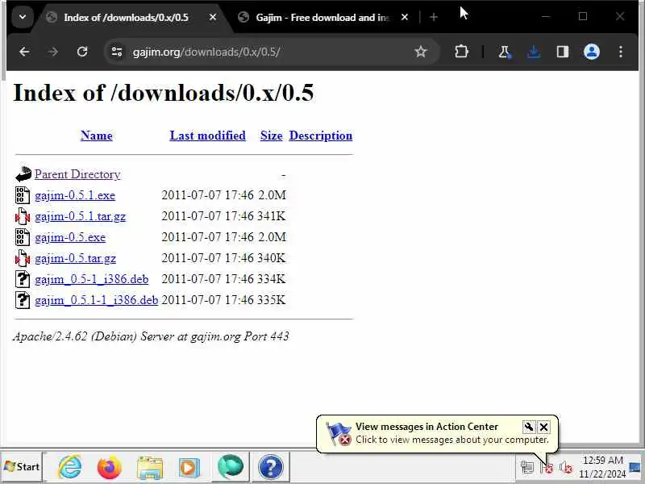Image resolution: width=645 pixels, height=484 pixels.
Task: Click the network tray icon
Action: [527, 468]
